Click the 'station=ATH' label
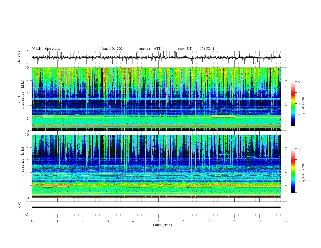321x248 pixels. (150, 49)
